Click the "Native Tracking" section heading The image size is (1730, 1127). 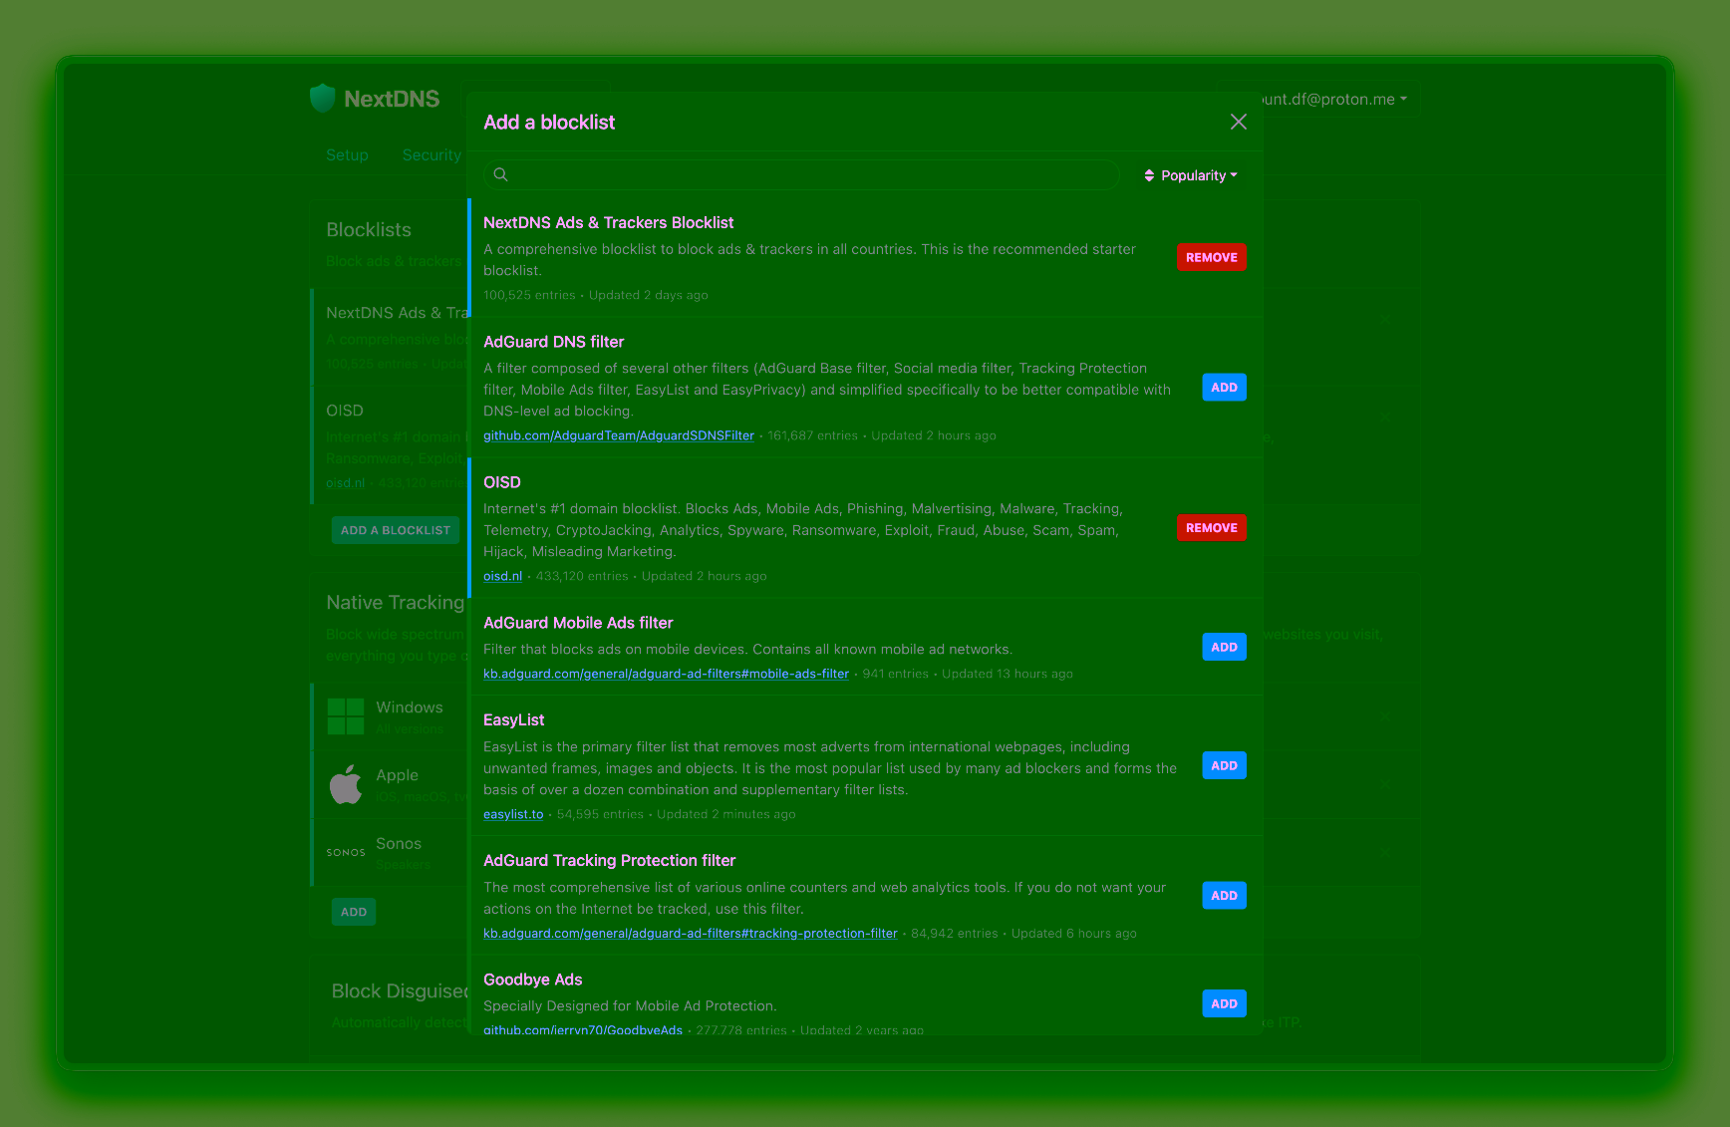396,603
